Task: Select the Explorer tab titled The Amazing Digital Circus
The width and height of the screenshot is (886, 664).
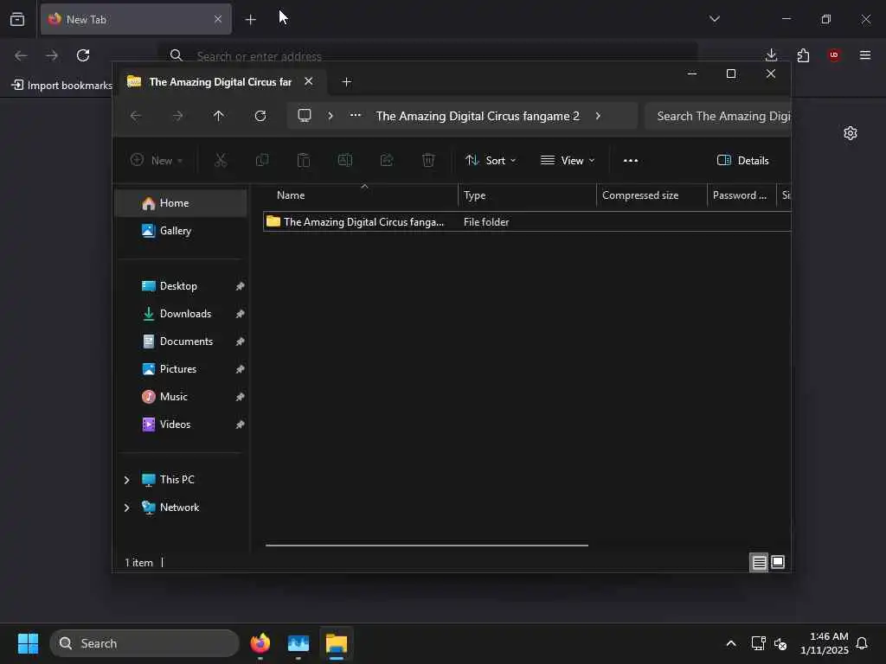Action: pos(221,82)
